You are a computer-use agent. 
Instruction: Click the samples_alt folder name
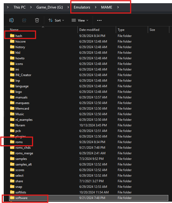pos(24,164)
